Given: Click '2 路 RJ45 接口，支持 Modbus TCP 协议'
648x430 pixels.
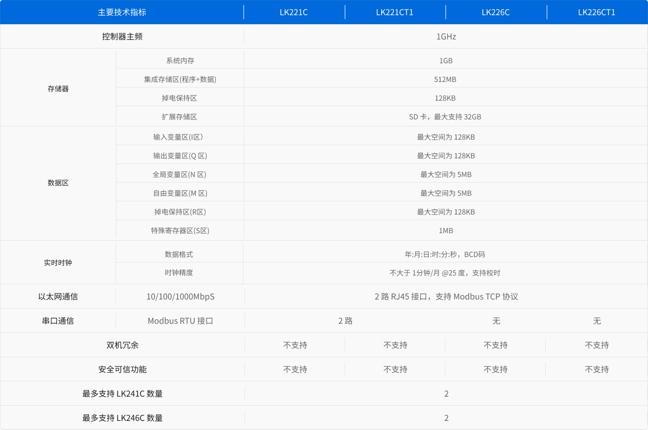Looking at the screenshot, I should (446, 296).
